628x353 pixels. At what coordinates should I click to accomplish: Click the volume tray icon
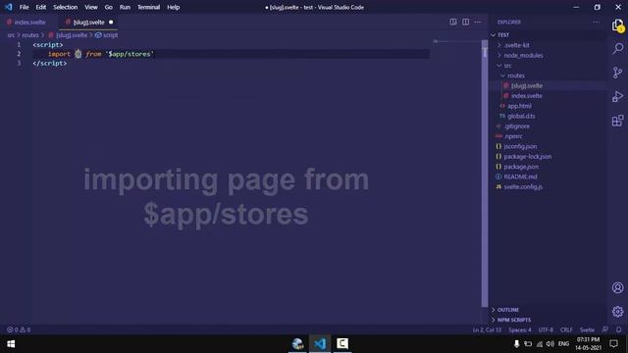point(550,344)
